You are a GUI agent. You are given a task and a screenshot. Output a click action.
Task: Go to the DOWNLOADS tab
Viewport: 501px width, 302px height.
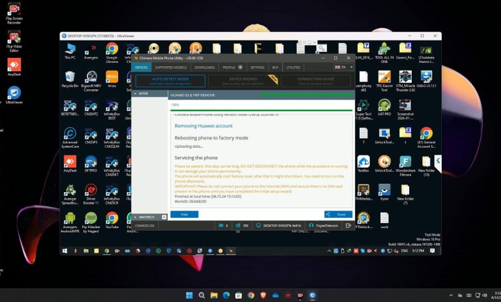(x=204, y=67)
